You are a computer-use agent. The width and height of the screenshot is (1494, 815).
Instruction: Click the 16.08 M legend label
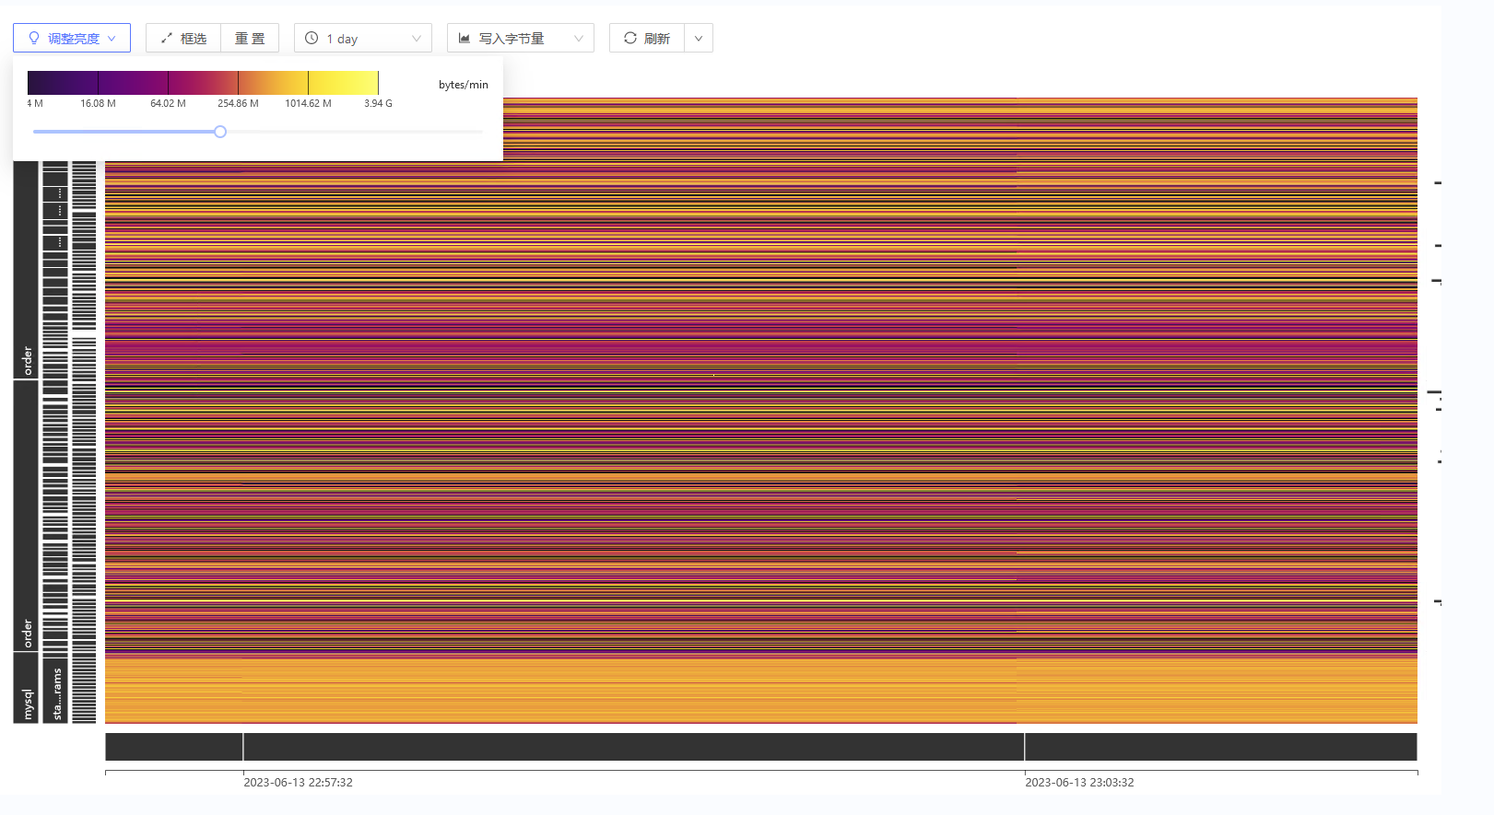coord(98,103)
